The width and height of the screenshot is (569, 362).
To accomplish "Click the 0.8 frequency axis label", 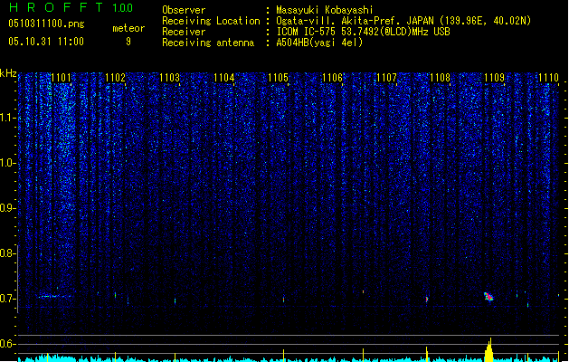I will (8, 253).
